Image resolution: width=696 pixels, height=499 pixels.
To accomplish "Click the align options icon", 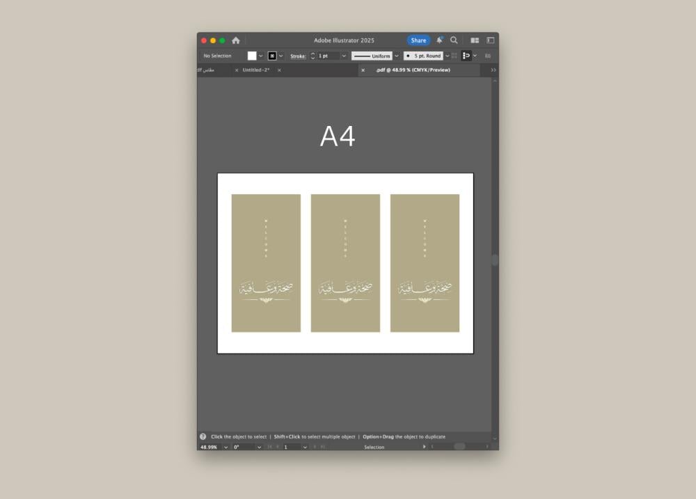I will pyautogui.click(x=466, y=56).
